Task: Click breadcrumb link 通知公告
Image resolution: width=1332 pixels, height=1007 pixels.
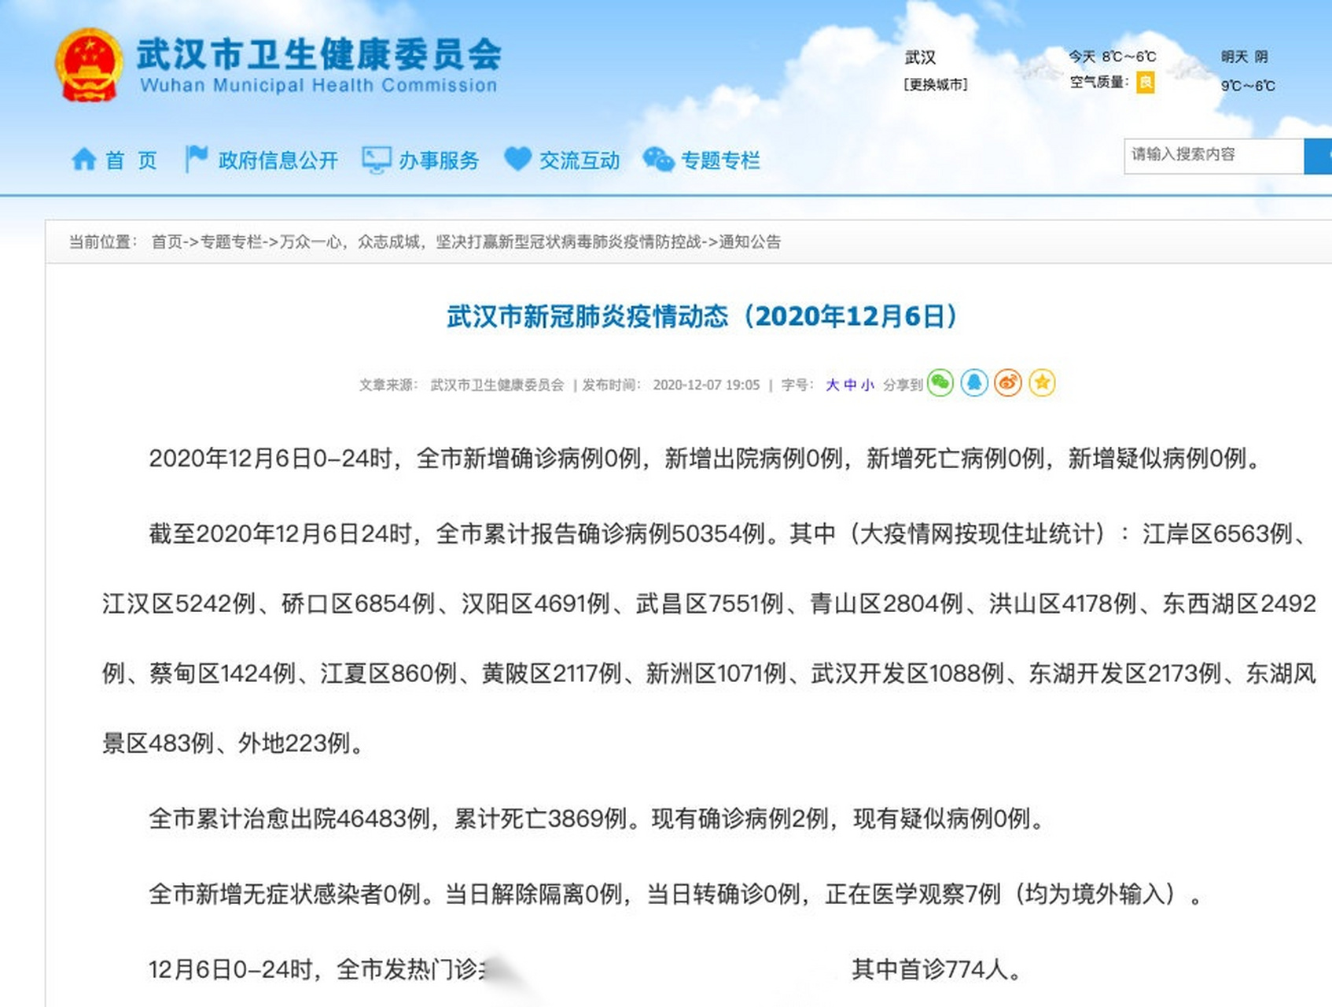Action: pyautogui.click(x=749, y=242)
